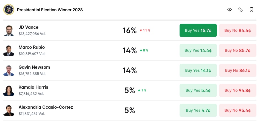
Task: Open Kamala Harris's avatar
Action: (9, 90)
